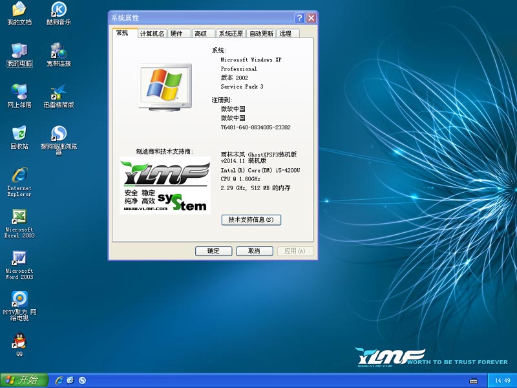The height and width of the screenshot is (388, 517).
Task: Click the 系统属性 title bar
Action: (201, 18)
